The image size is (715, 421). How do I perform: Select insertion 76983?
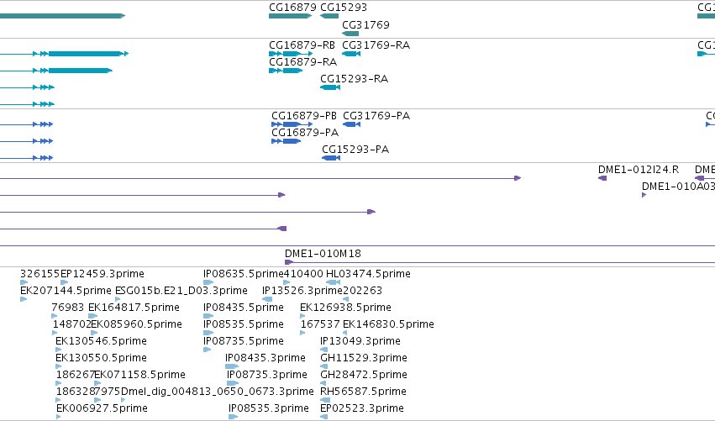[55, 316]
